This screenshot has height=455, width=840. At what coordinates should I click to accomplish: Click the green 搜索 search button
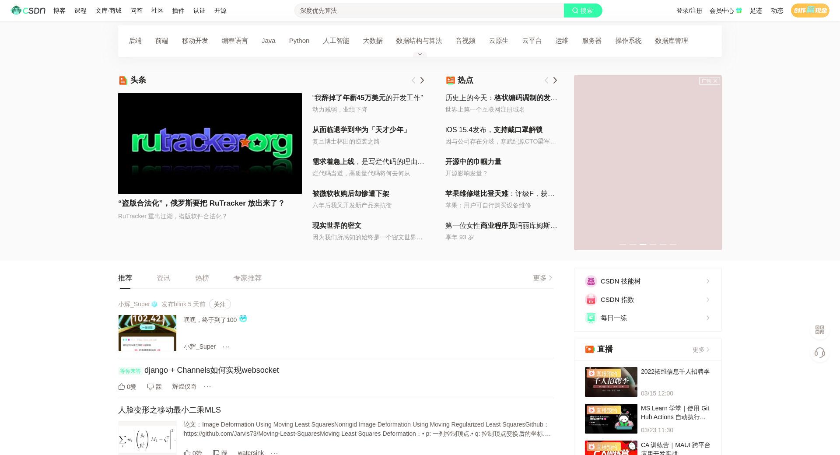tap(583, 10)
